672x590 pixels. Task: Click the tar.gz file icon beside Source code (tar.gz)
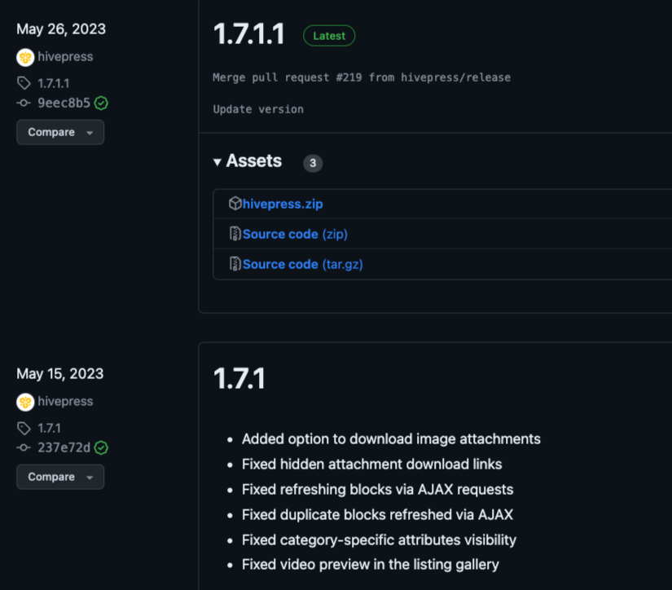(234, 264)
